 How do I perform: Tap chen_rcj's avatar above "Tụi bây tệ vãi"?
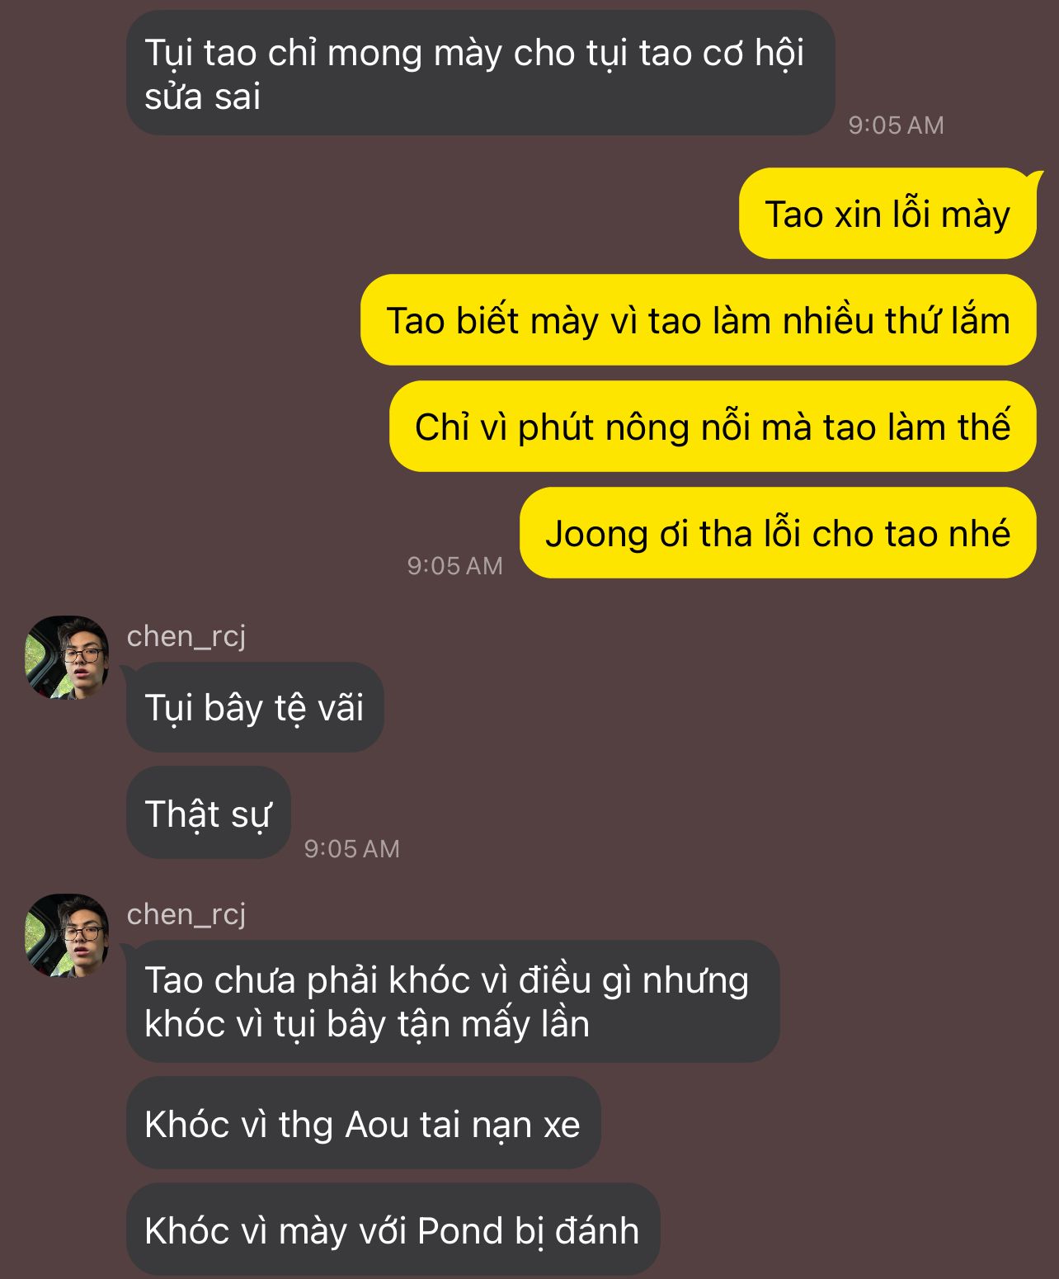[x=67, y=657]
